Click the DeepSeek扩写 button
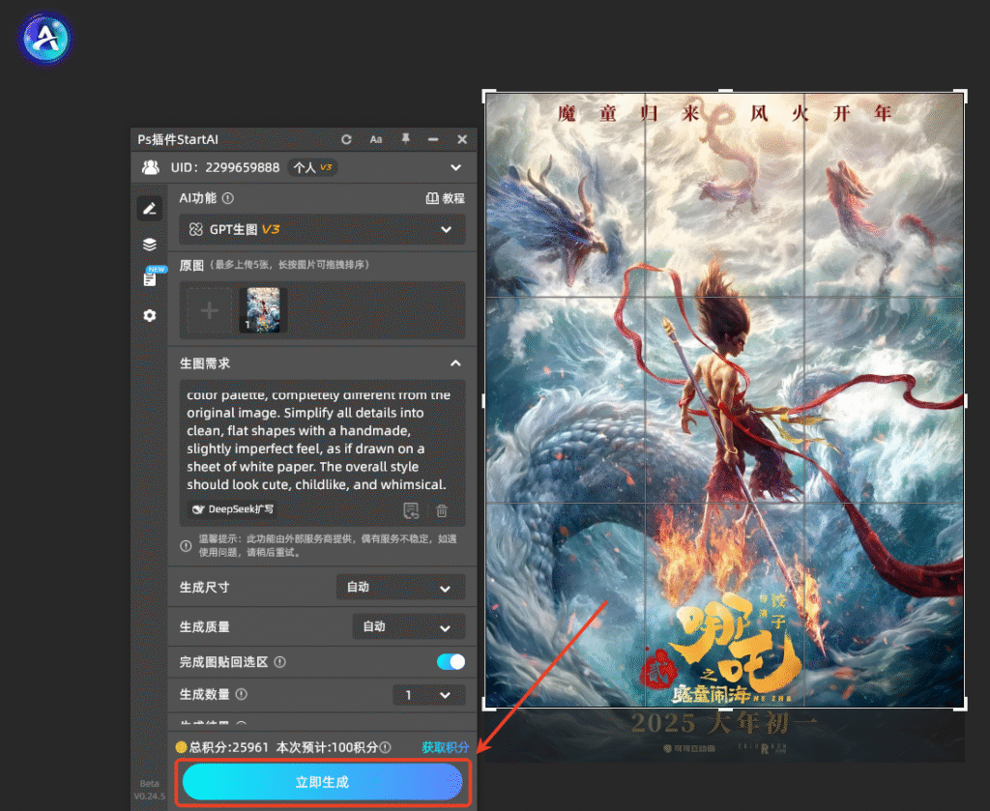Viewport: 990px width, 811px height. tap(233, 509)
